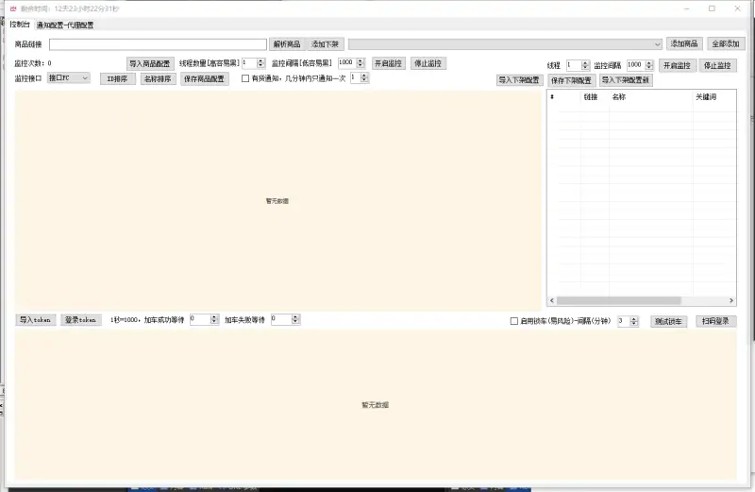
Task: Click the 添加下架 button
Action: tap(326, 44)
